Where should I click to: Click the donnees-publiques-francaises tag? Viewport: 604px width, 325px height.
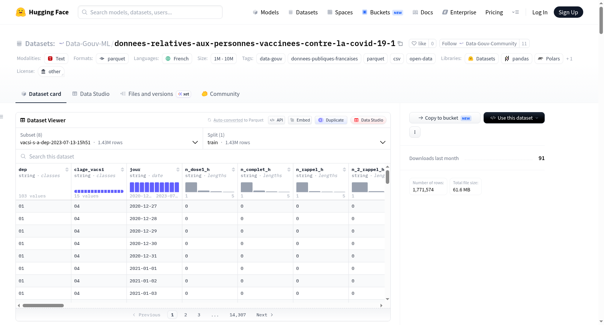pyautogui.click(x=324, y=59)
